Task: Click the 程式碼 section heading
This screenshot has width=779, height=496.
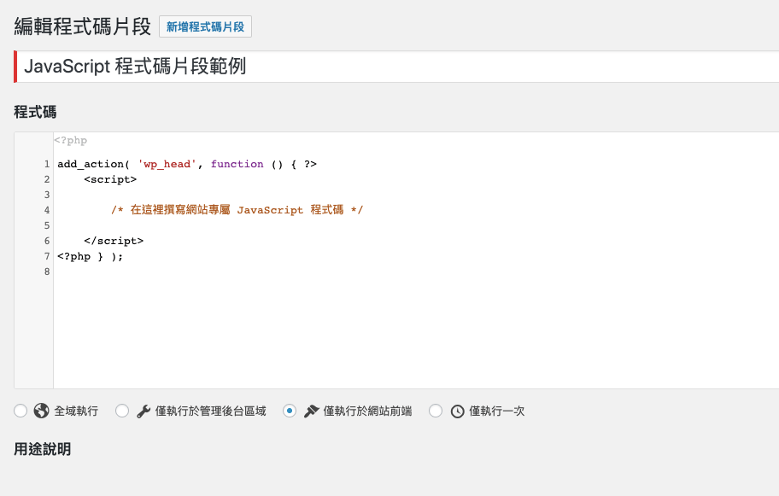Action: click(x=35, y=112)
